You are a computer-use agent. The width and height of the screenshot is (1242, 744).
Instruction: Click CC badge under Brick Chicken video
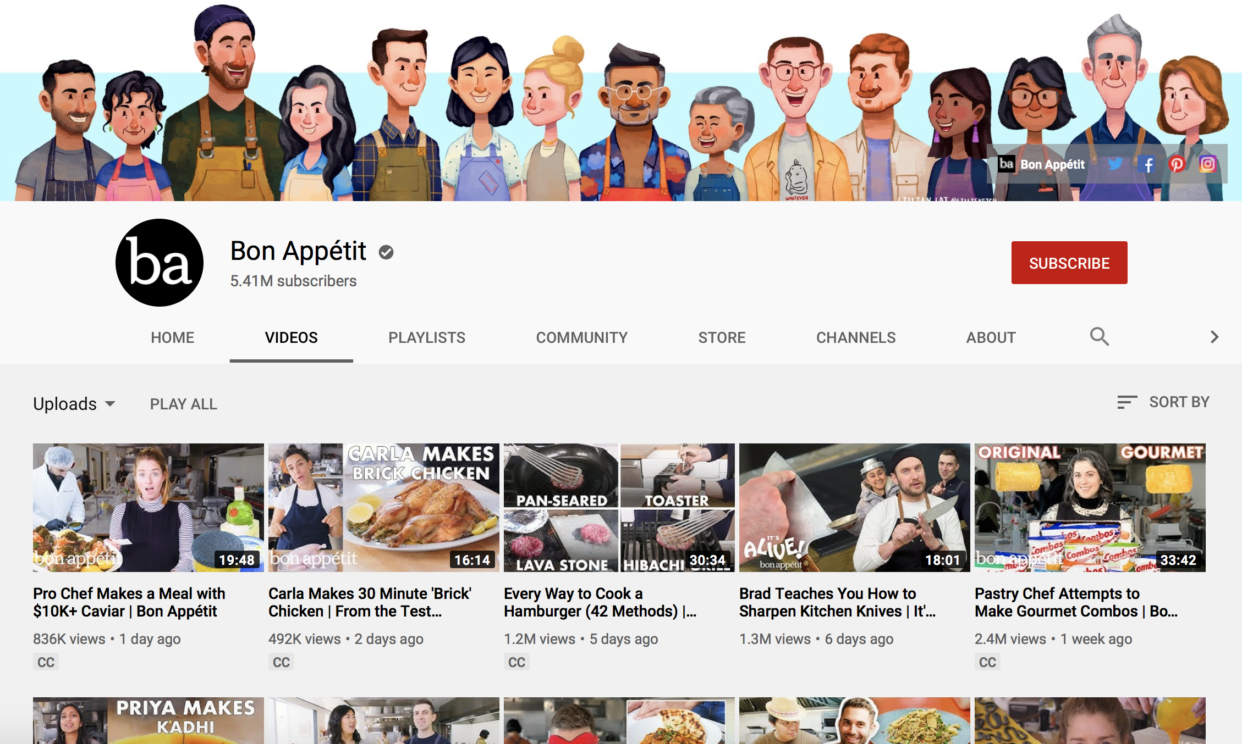[x=281, y=662]
